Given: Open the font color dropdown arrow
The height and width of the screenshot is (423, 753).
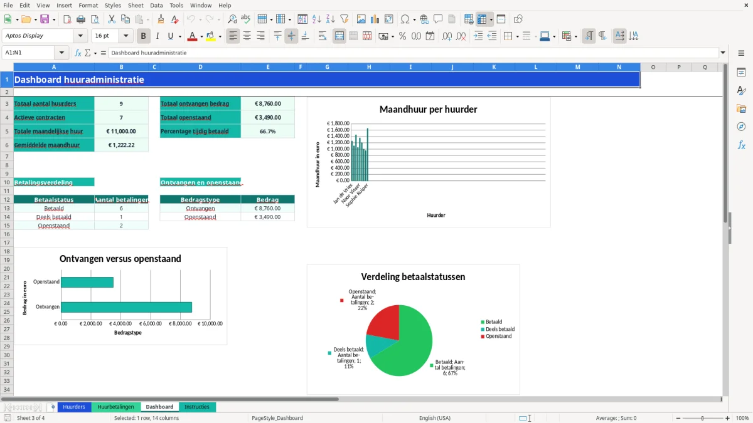Looking at the screenshot, I should pos(201,36).
